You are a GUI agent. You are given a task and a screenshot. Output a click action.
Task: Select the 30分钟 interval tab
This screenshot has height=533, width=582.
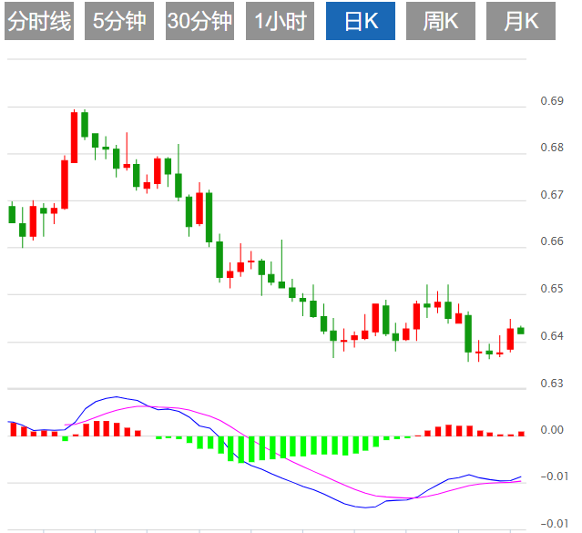[199, 21]
